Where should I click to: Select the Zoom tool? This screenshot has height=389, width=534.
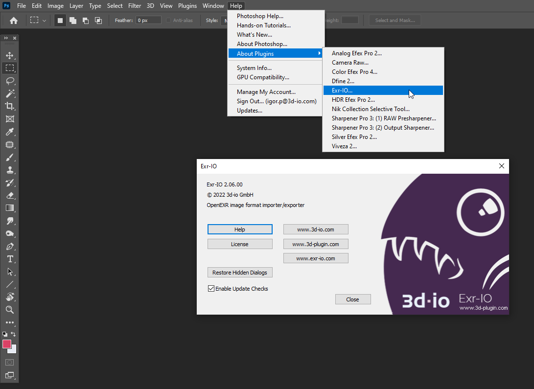(x=9, y=310)
